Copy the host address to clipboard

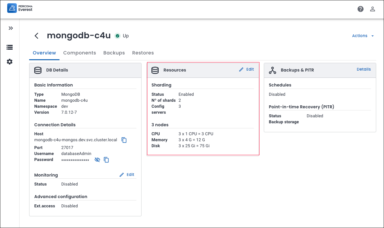[x=124, y=140]
